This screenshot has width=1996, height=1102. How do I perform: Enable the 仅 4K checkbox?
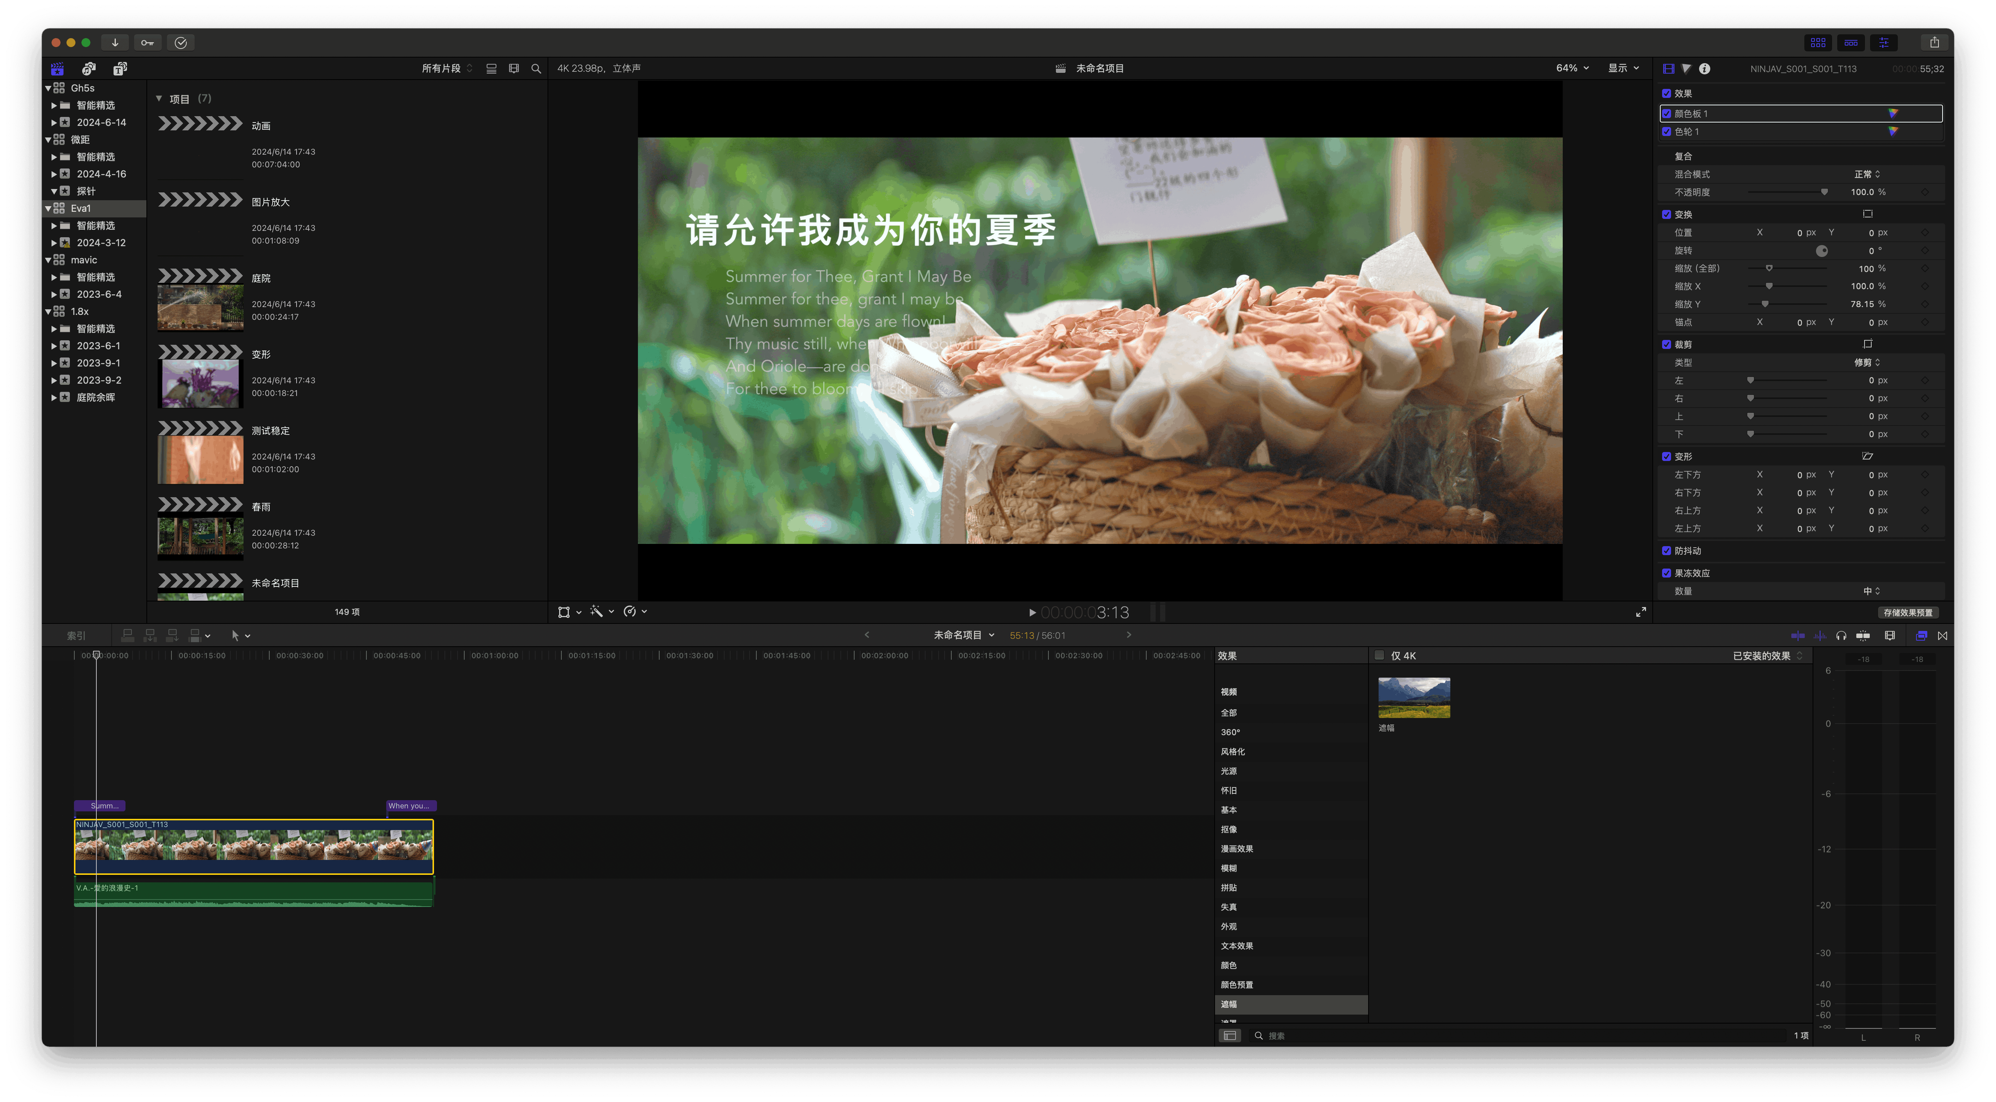[x=1379, y=656]
